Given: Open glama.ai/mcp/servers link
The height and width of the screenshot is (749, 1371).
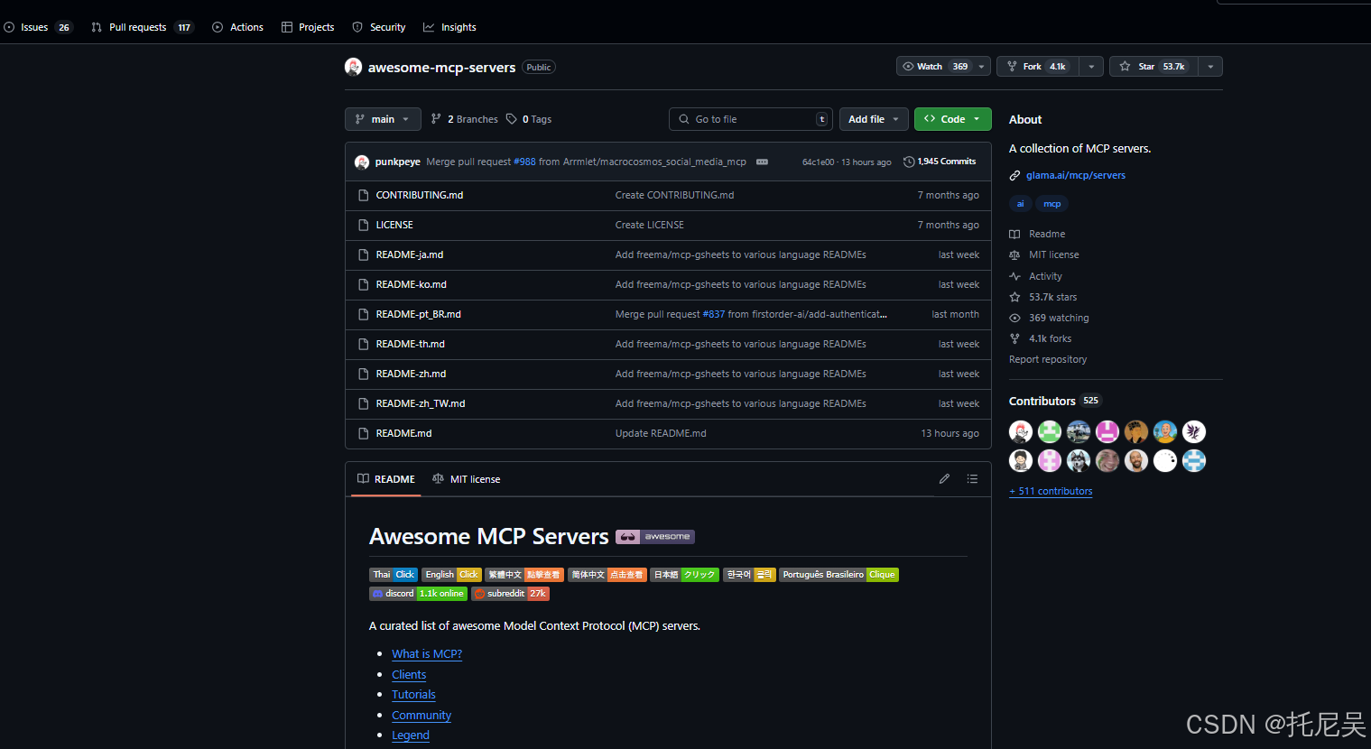Looking at the screenshot, I should [1076, 176].
